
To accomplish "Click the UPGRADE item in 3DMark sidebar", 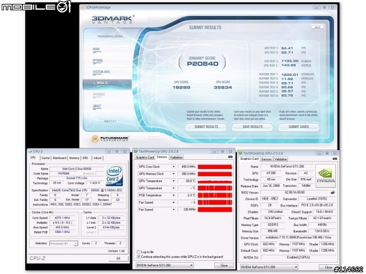I will (x=99, y=95).
